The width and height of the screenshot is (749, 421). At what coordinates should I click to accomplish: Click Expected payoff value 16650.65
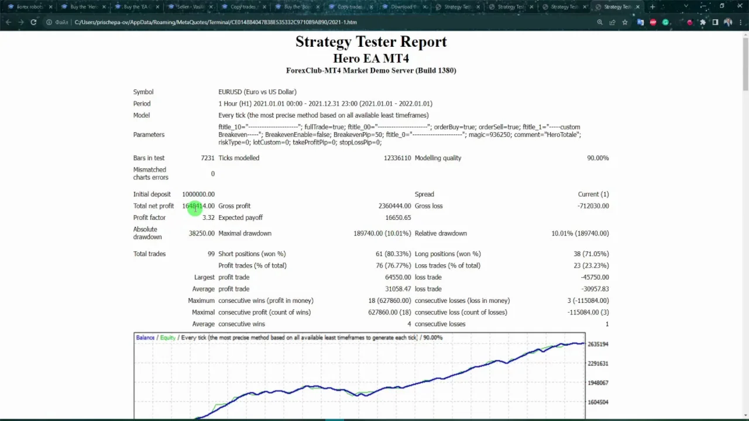(398, 218)
